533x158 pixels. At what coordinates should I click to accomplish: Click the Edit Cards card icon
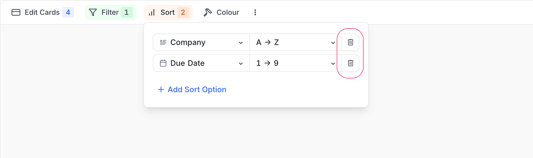(x=16, y=12)
